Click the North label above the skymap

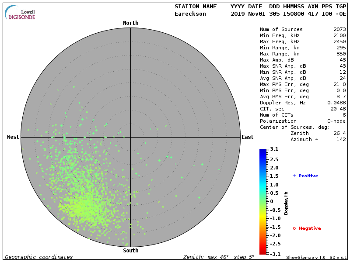(x=130, y=23)
